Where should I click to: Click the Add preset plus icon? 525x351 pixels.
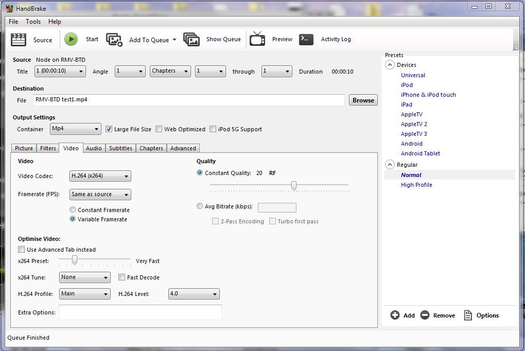click(x=395, y=315)
